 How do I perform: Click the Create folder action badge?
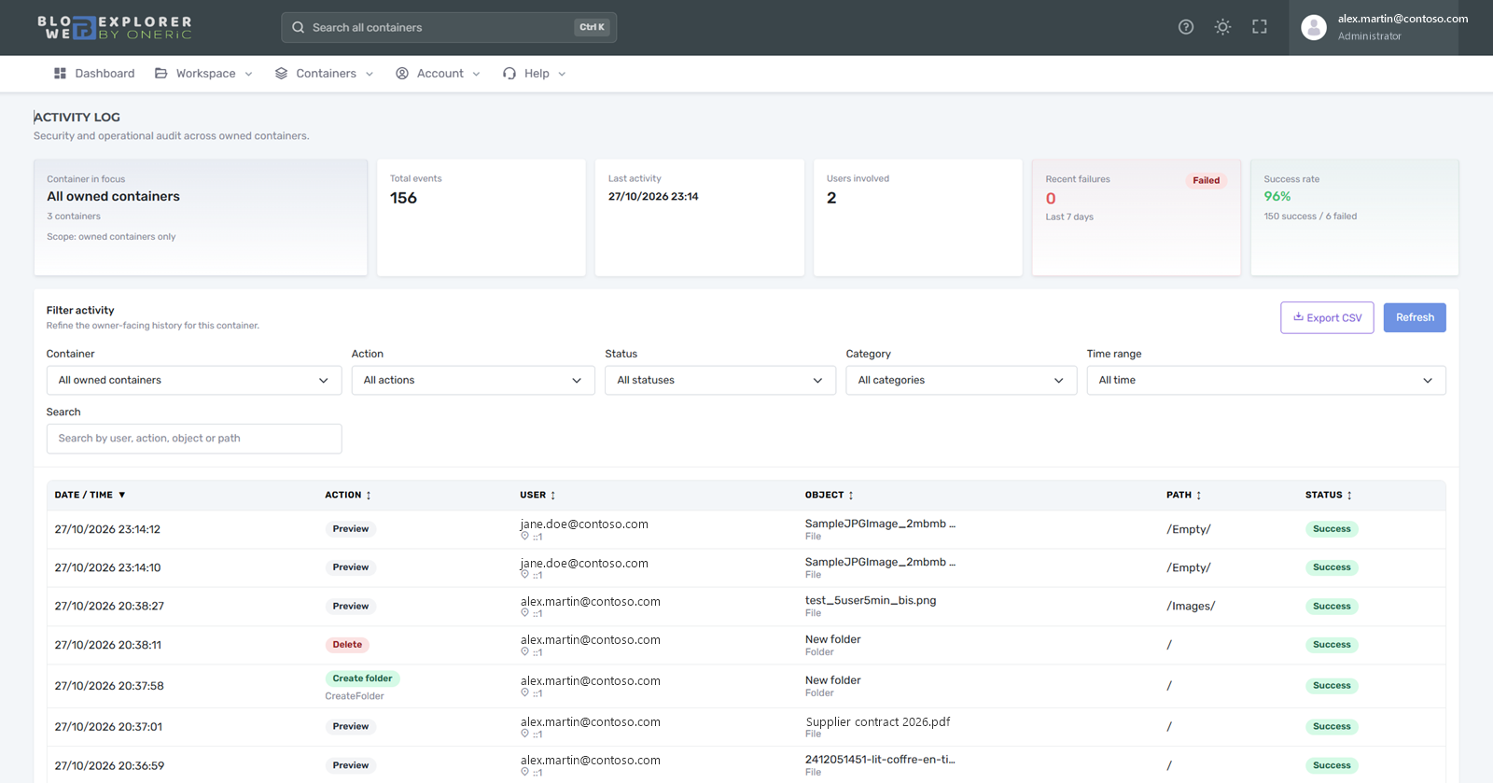pyautogui.click(x=362, y=678)
